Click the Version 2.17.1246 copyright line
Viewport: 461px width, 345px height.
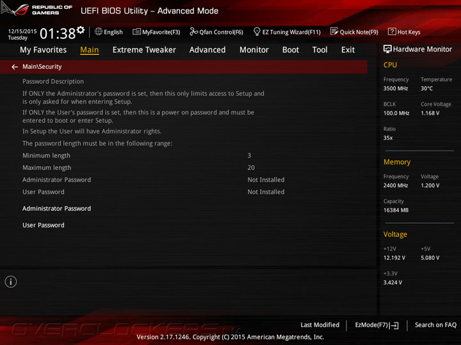tap(230, 337)
